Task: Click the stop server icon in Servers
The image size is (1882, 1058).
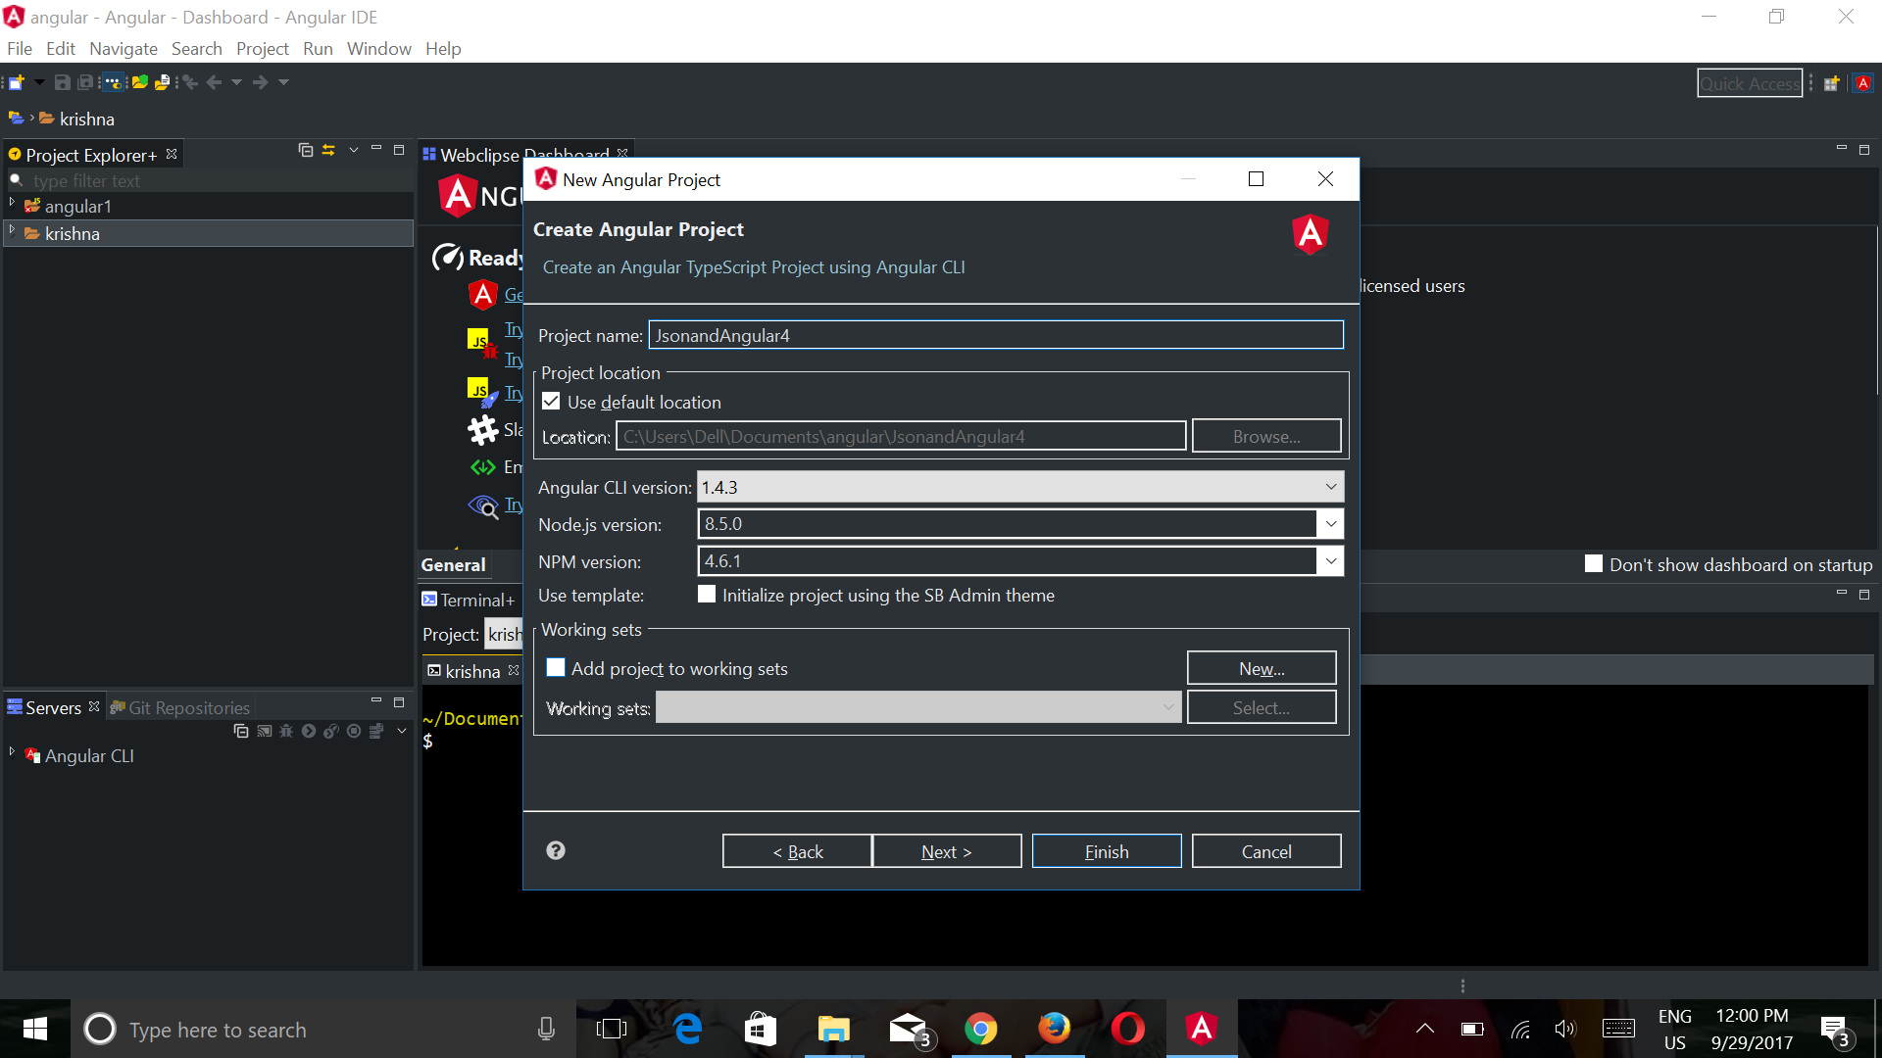Action: pos(354,731)
